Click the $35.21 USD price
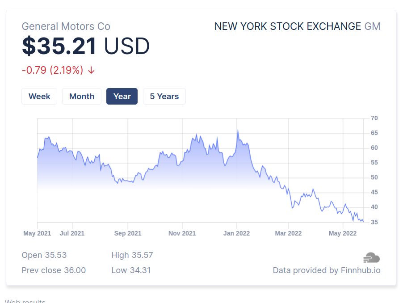Image resolution: width=403 pixels, height=303 pixels. point(86,46)
